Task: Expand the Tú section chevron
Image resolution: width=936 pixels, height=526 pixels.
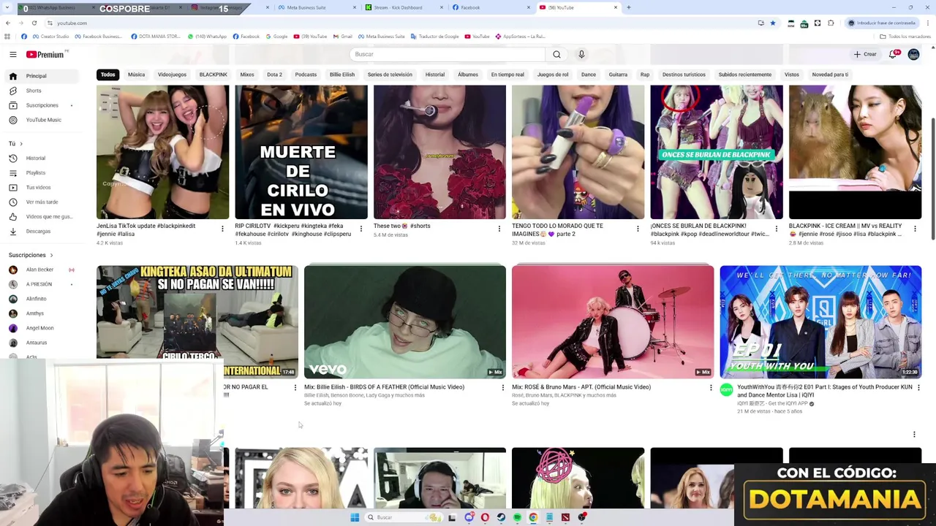Action: [x=21, y=144]
